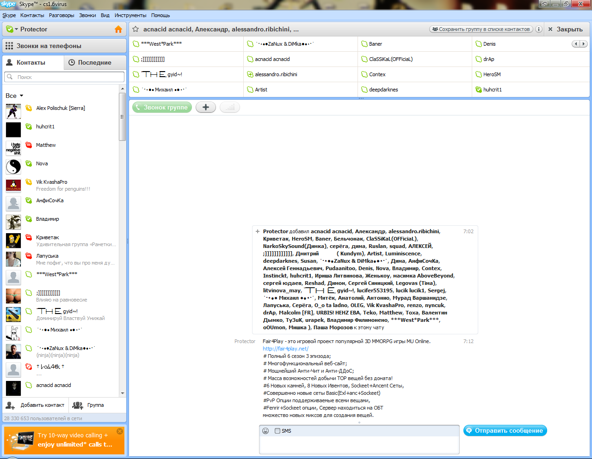This screenshot has height=459, width=592.
Task: Click the plus button to add people
Action: [206, 107]
